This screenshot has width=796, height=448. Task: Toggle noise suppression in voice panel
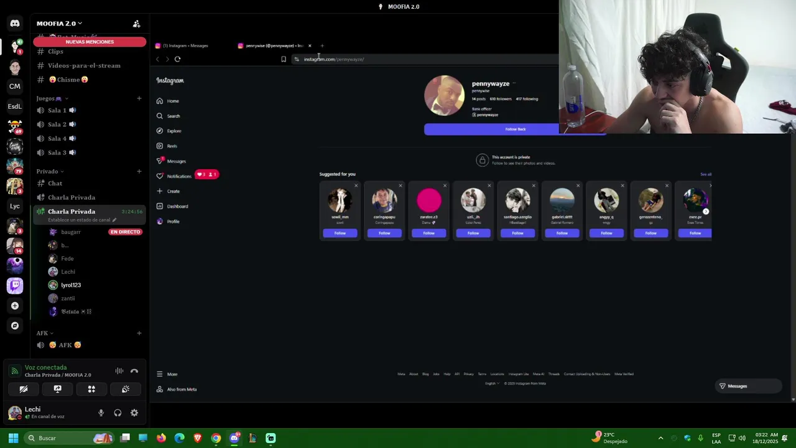click(119, 371)
